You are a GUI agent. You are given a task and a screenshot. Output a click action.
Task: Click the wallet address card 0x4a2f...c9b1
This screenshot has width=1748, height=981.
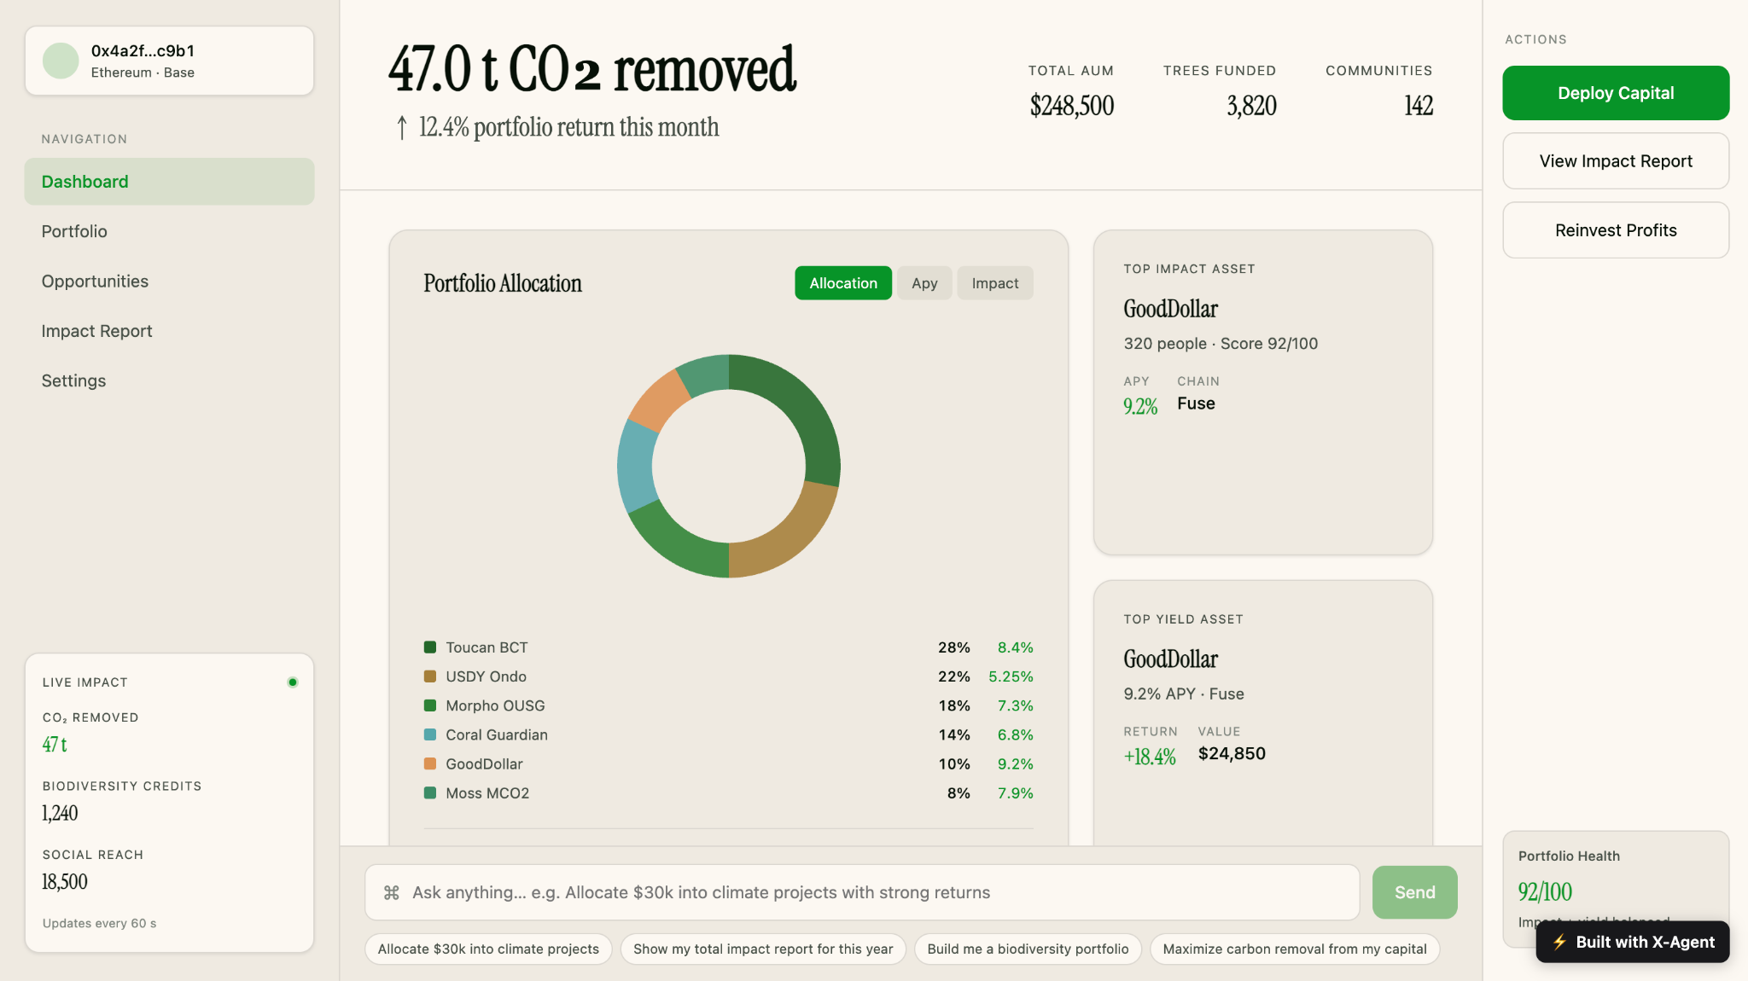click(169, 61)
